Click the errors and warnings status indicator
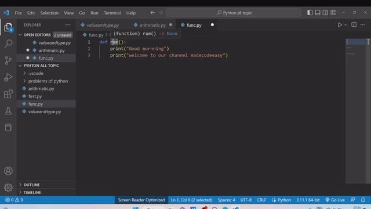 [x=14, y=200]
